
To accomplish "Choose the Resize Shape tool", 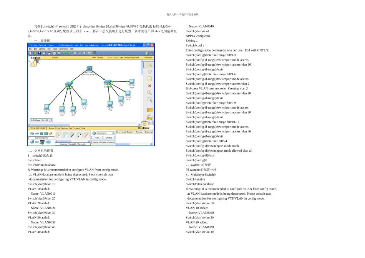I will click(x=149, y=100).
